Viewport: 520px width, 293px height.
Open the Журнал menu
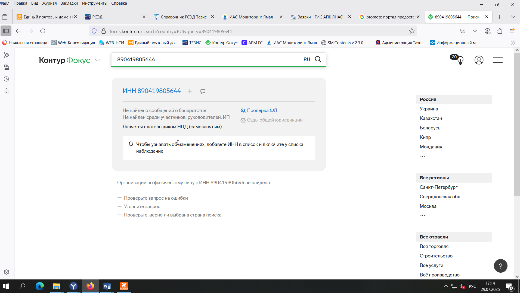tap(49, 3)
